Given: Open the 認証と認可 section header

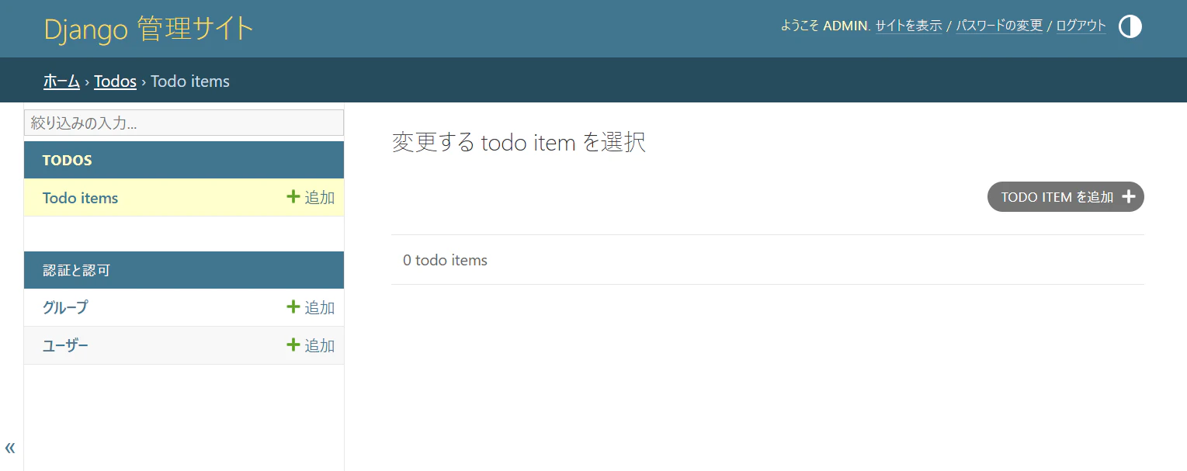Looking at the screenshot, I should (76, 270).
